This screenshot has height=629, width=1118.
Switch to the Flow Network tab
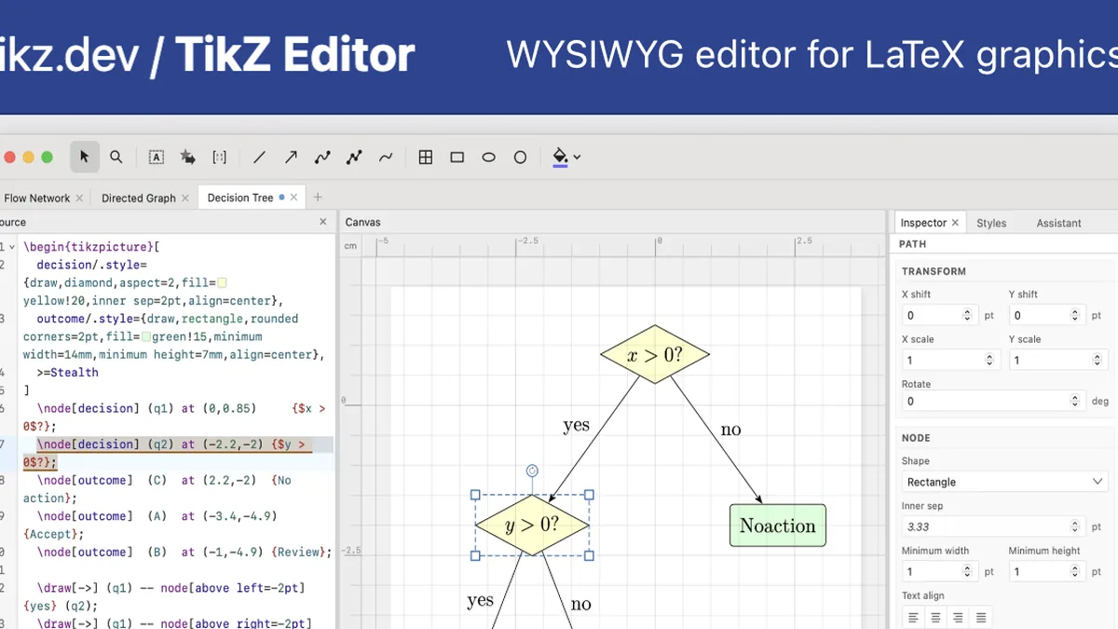[37, 198]
